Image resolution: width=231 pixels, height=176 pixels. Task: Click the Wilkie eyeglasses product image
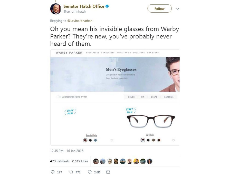(x=151, y=121)
